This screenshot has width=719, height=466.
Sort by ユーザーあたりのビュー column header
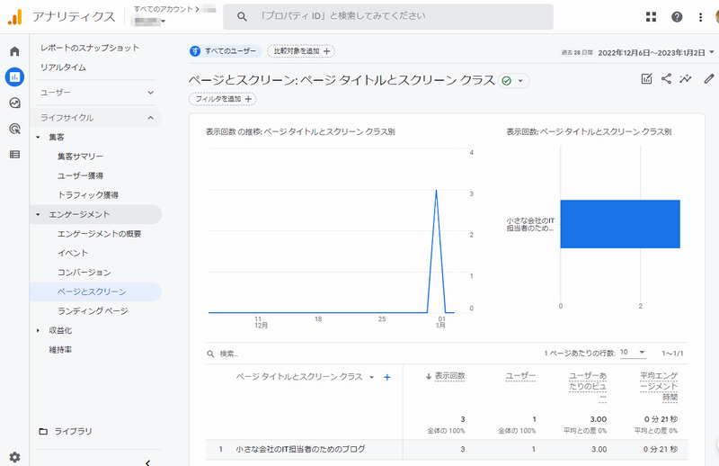click(x=588, y=387)
